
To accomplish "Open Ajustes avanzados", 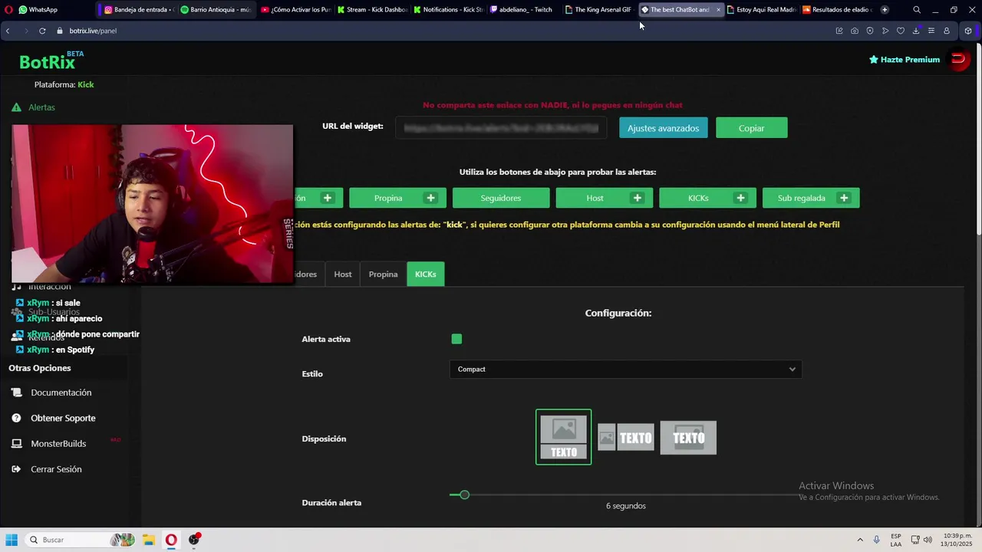I will tap(663, 128).
